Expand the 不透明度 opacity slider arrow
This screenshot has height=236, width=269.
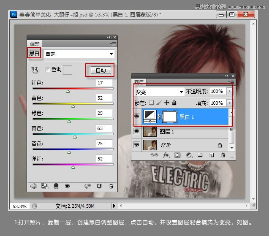tap(230, 91)
